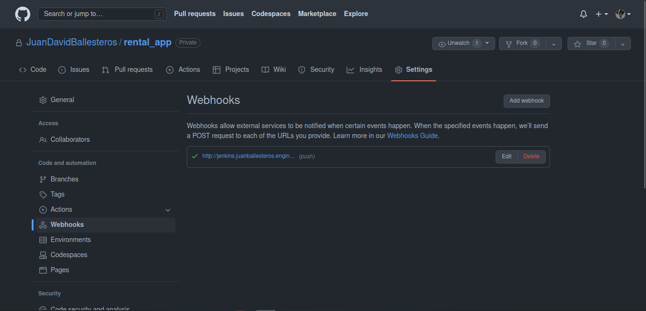Open Branches settings page

105,179
